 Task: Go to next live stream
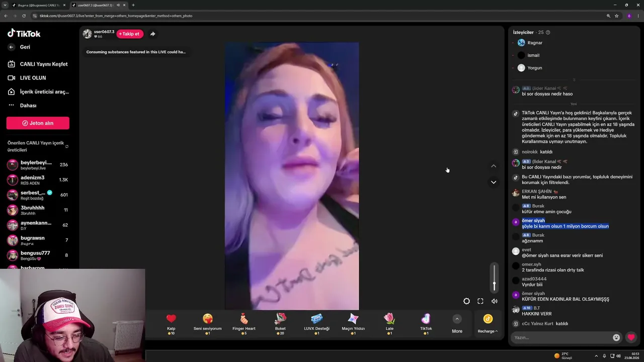pyautogui.click(x=494, y=182)
